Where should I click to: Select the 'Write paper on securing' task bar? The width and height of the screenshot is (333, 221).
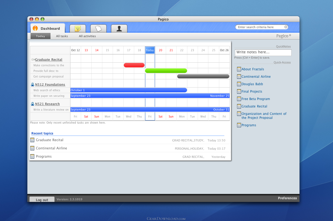tap(150, 96)
